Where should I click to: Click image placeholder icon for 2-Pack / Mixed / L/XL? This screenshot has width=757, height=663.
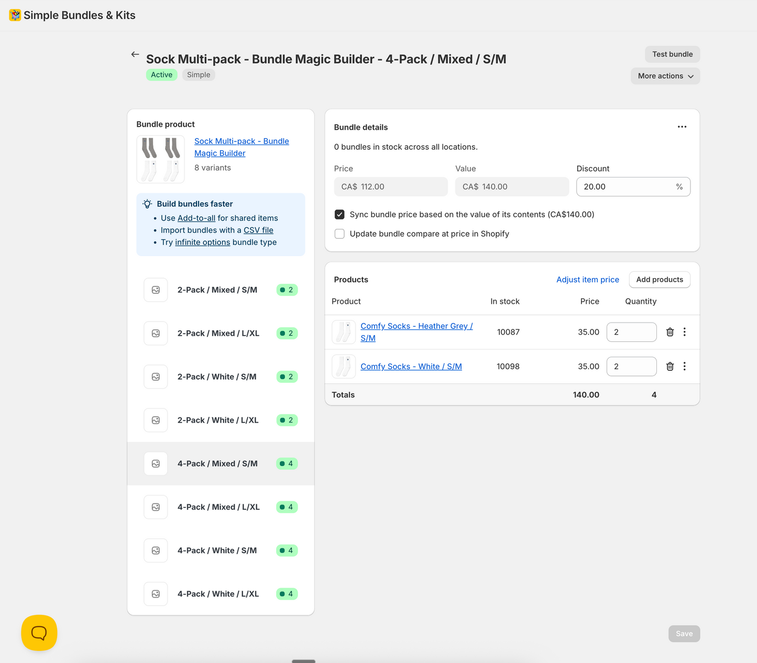point(156,334)
